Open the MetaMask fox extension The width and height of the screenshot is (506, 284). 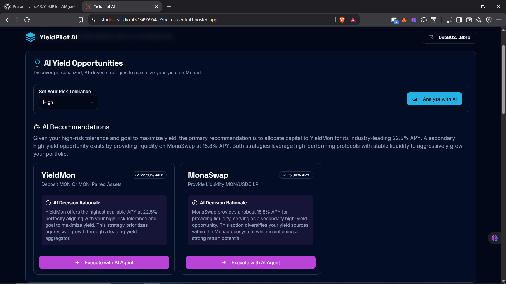pyautogui.click(x=404, y=20)
